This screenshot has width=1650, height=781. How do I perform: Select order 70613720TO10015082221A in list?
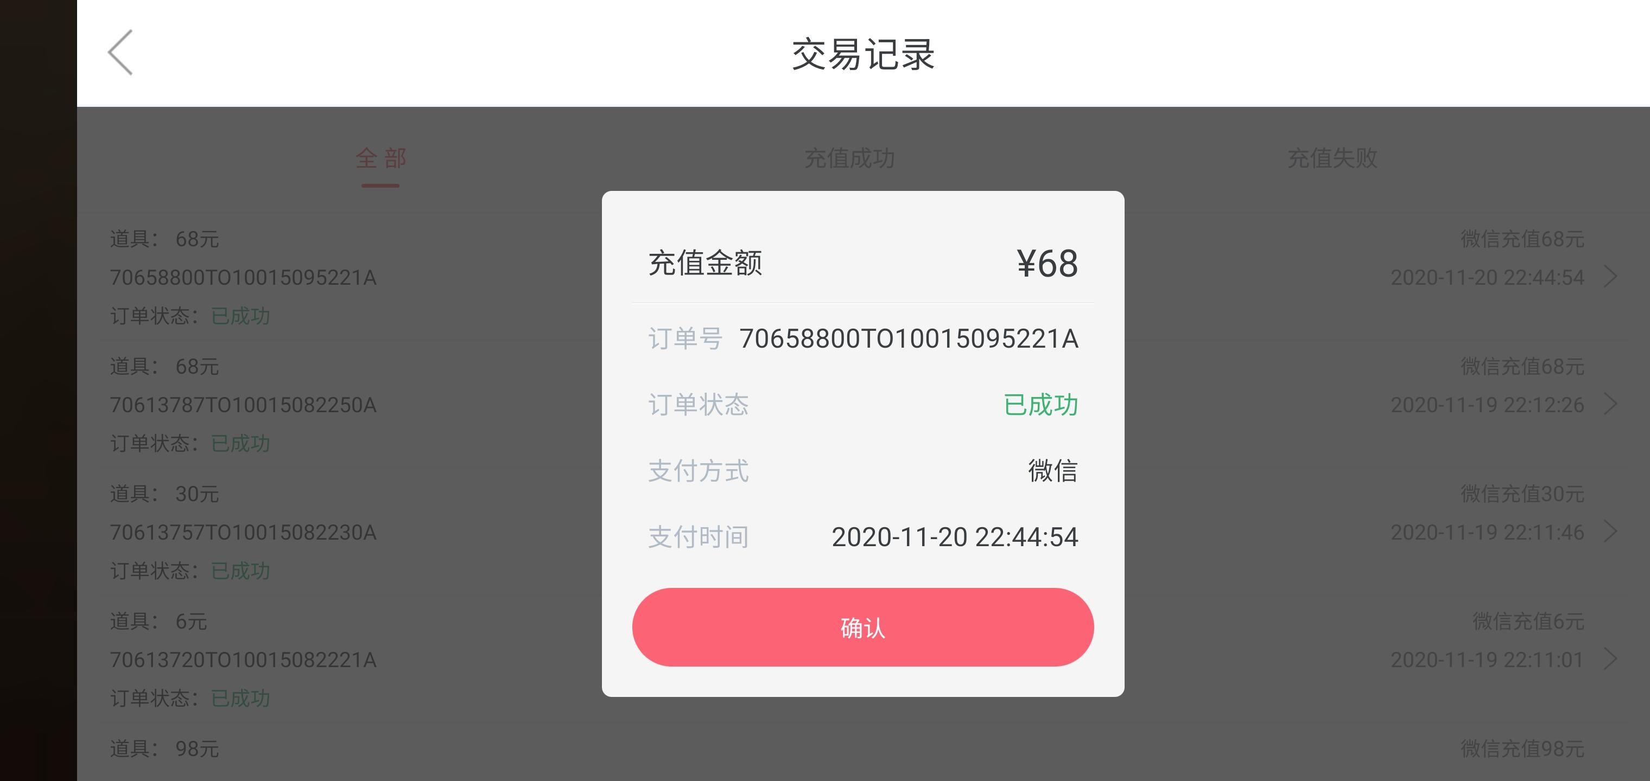[243, 660]
